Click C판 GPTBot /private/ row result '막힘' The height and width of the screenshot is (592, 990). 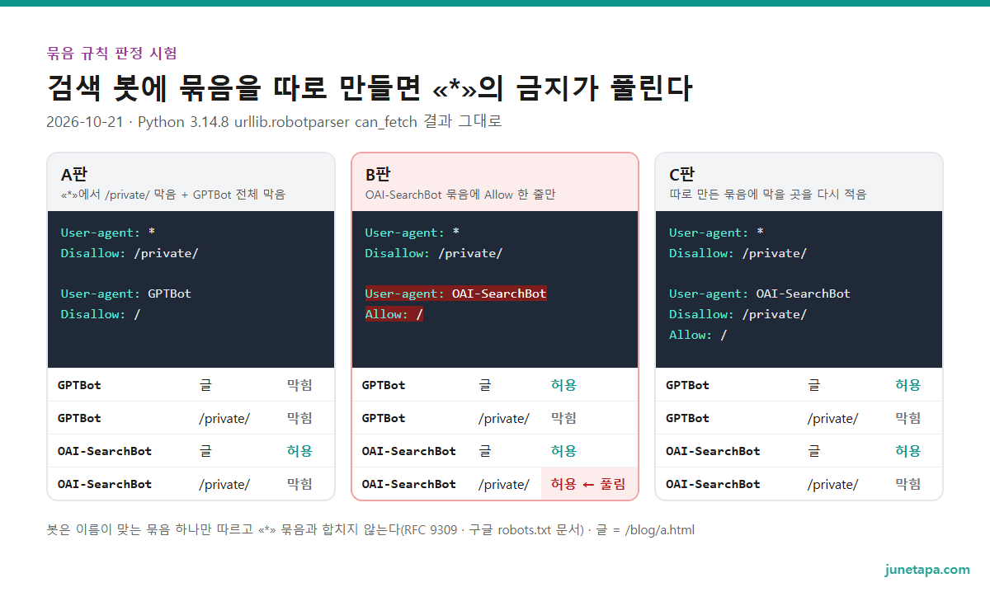click(908, 418)
